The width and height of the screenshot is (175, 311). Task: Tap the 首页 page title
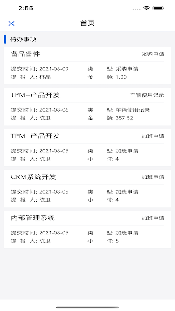87,23
